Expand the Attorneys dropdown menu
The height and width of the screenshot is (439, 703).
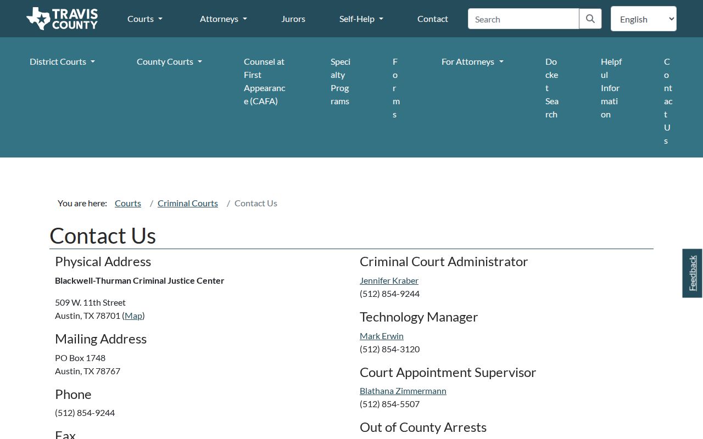pos(224,19)
